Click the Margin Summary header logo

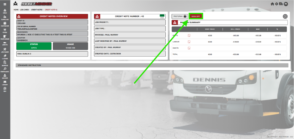(x=175, y=23)
